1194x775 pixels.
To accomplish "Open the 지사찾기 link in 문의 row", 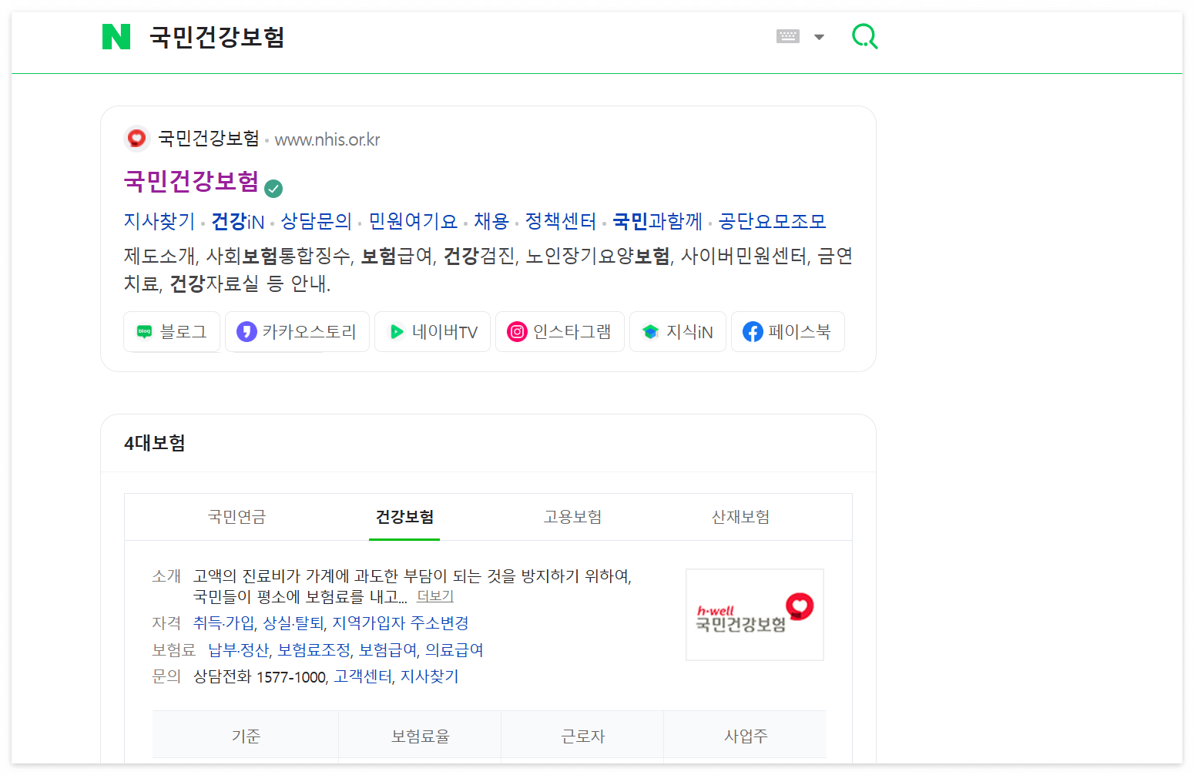I will click(x=429, y=676).
